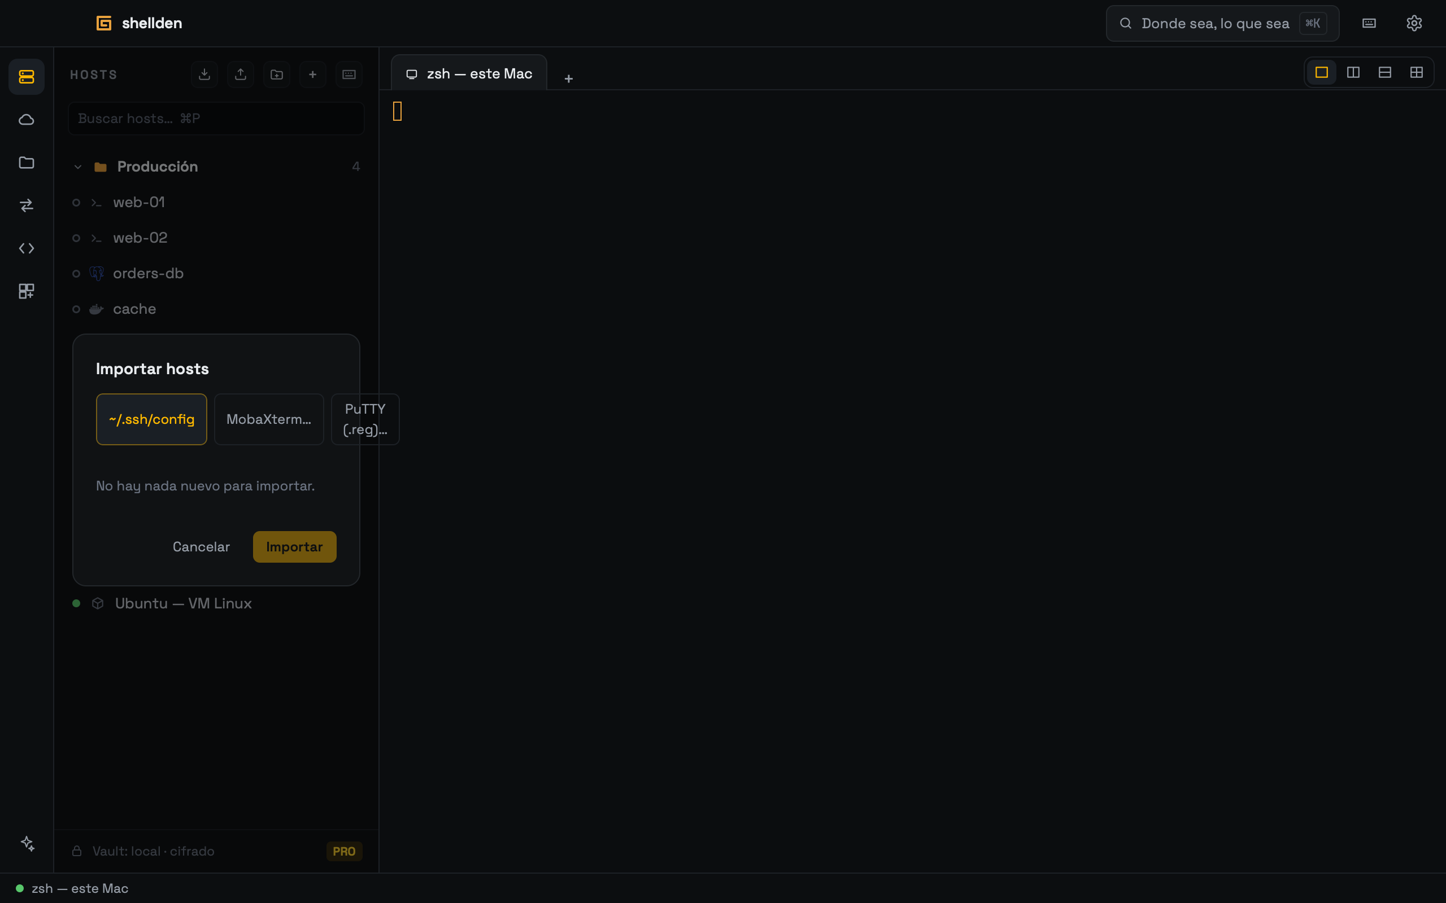Add a new host with plus icon
1446x903 pixels.
click(x=312, y=74)
